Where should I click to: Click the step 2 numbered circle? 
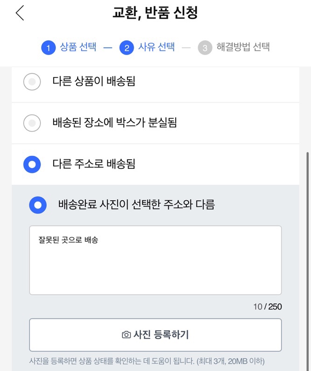click(127, 48)
